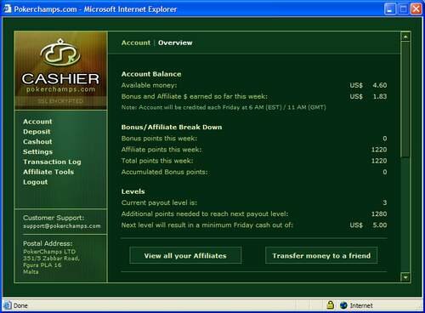The width and height of the screenshot is (425, 313).
Task: Click the Pokerchamps cashier logo
Action: coord(60,70)
